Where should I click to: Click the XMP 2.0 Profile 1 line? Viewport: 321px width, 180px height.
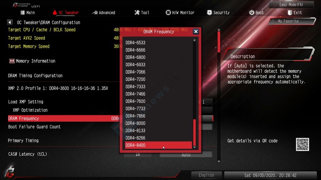pyautogui.click(x=58, y=88)
